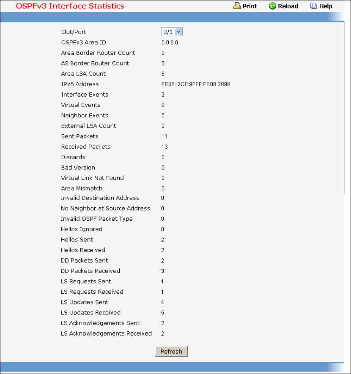
Task: Click the Hellos Ignored label
Action: [82, 229]
